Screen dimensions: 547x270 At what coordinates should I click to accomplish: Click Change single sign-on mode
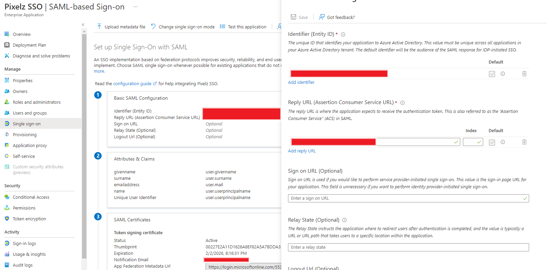click(x=183, y=27)
